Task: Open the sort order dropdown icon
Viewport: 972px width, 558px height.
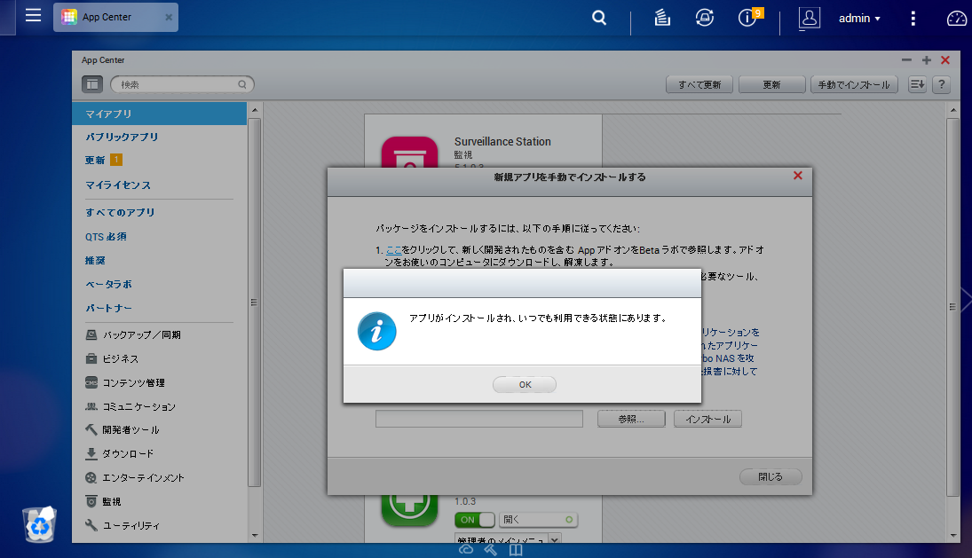Action: coord(917,84)
